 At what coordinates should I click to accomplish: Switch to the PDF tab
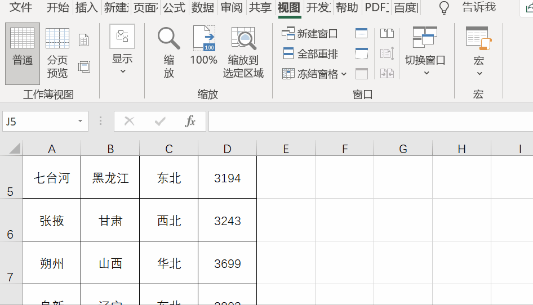click(x=376, y=7)
